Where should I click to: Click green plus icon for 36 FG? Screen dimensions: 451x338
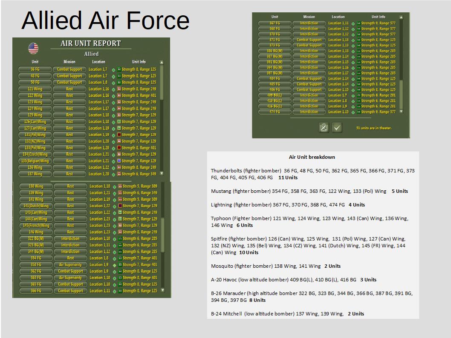pyautogui.click(x=113, y=70)
